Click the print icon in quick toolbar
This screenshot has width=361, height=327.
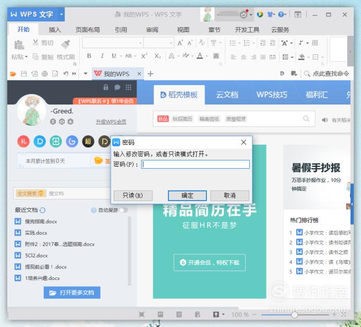44,74
